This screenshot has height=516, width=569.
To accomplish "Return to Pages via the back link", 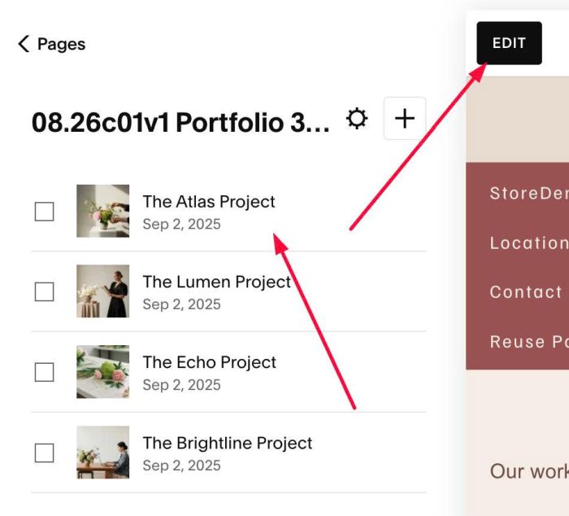I will (51, 44).
